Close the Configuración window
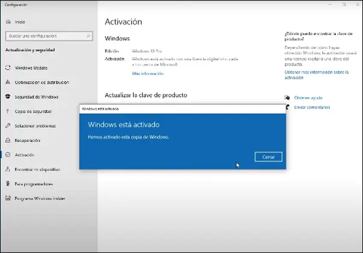The height and width of the screenshot is (253, 363). click(358, 4)
